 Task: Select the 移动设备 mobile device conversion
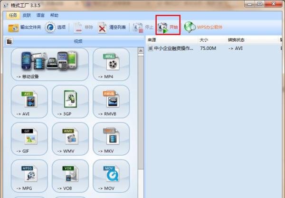50,65
